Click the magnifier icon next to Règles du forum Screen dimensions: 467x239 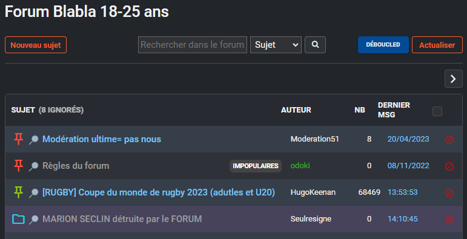click(x=33, y=166)
